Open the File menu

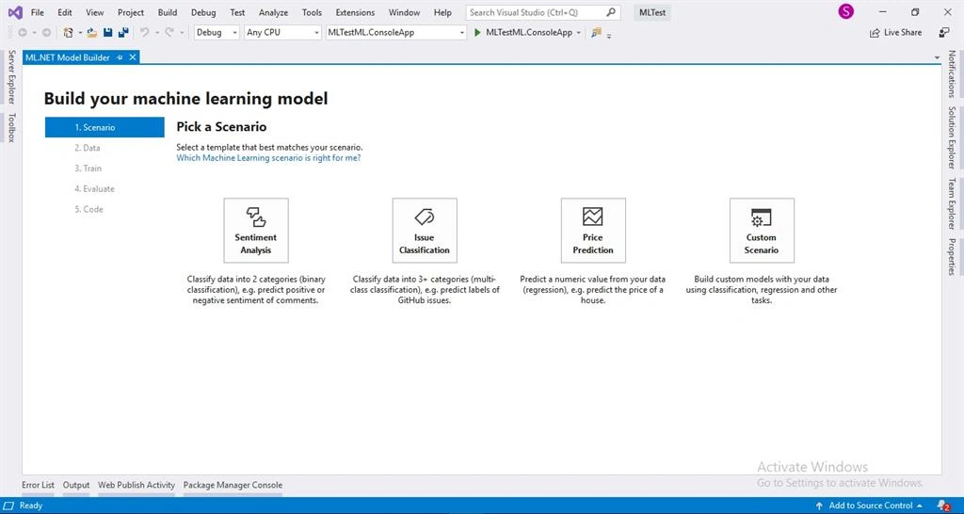pos(37,12)
